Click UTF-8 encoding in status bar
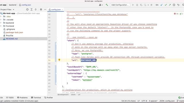The width and height of the screenshot is (184, 103). [144, 101]
